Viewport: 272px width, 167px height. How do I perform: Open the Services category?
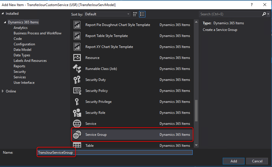(20, 77)
